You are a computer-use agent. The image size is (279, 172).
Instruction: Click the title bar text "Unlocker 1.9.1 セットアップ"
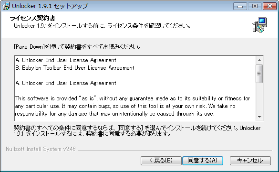pos(50,6)
